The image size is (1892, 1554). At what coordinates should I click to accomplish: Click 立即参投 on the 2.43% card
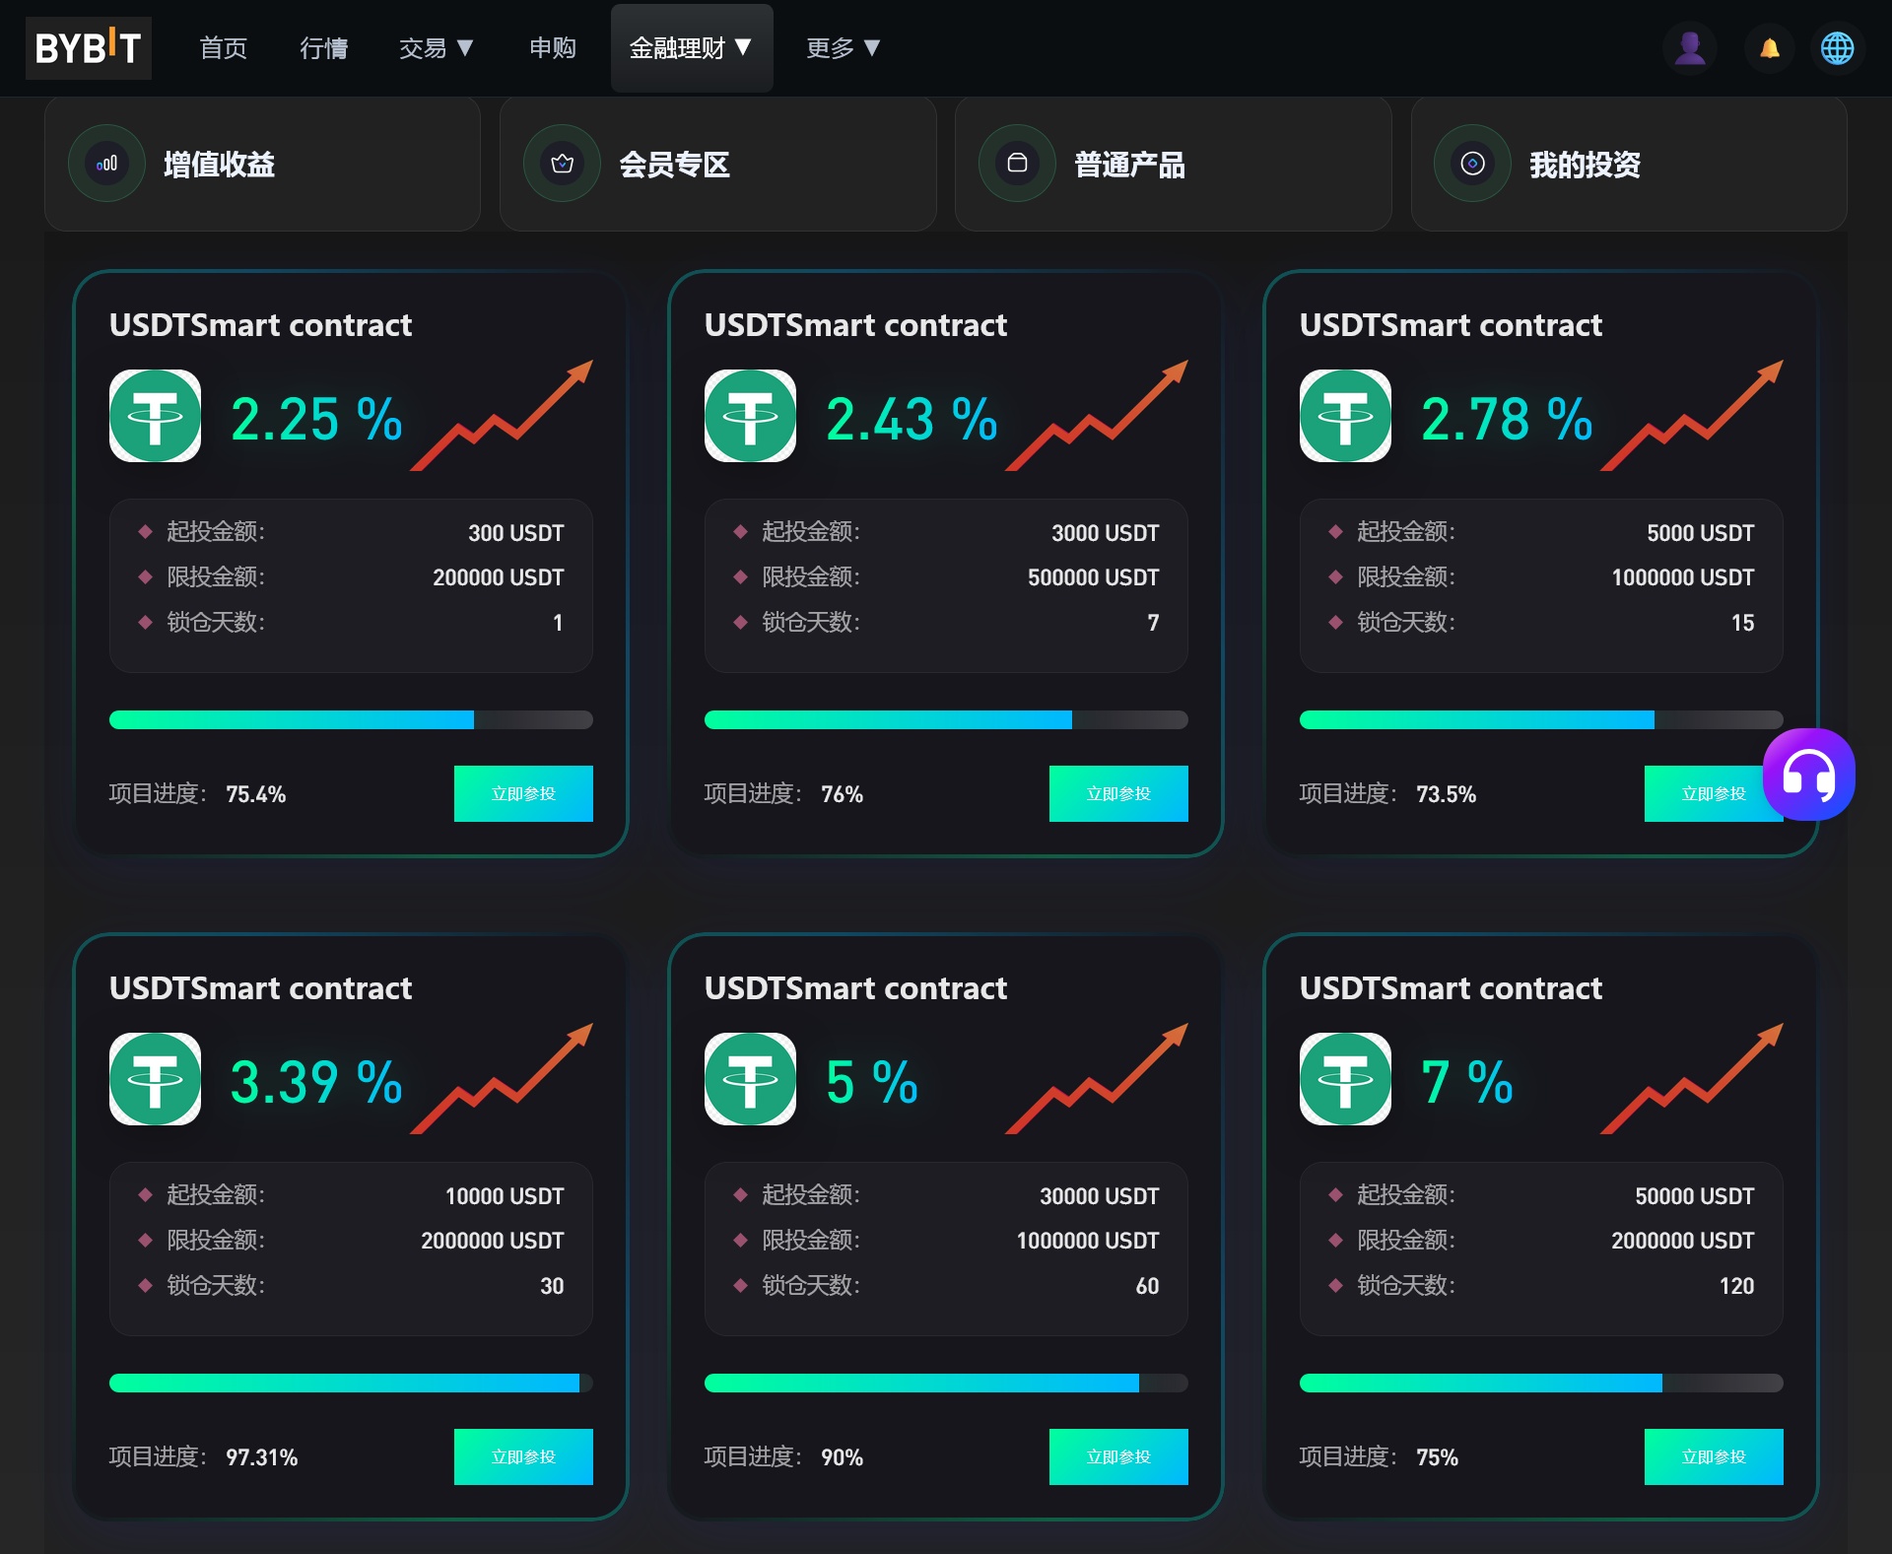point(1118,793)
